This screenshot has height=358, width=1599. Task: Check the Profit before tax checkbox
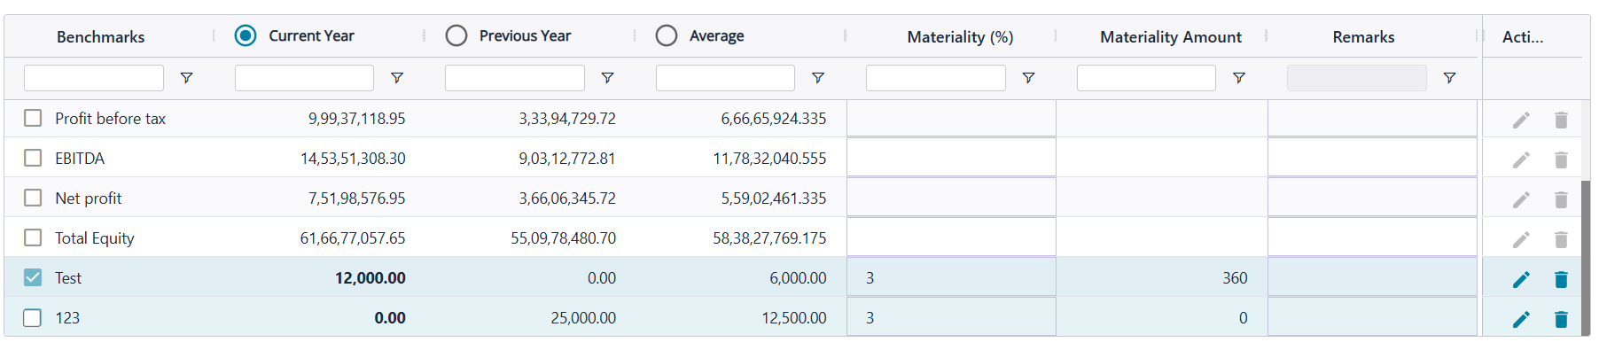[x=33, y=118]
